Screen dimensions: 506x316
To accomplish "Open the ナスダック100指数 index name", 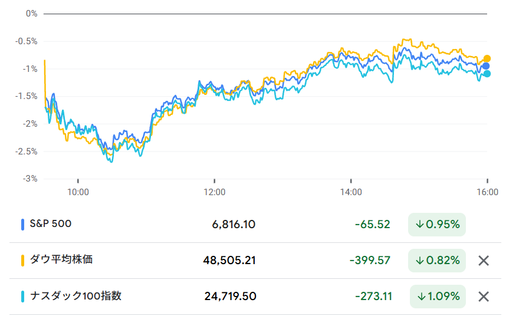I will 75,296.
